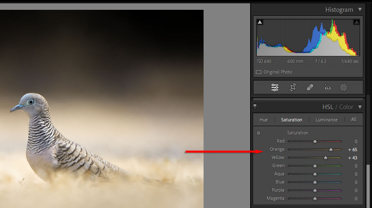Collapse the Histogram panel

360,9
